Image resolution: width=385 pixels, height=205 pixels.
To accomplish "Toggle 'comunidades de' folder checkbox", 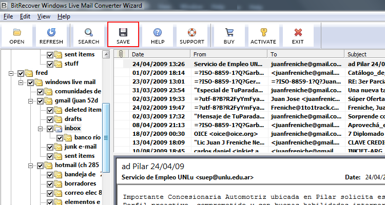I will click(40, 92).
